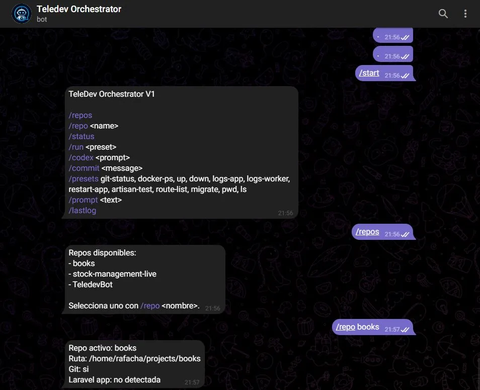Click the 'Laravel app: no detectada' line
Screen dimensions: 480x390
pyautogui.click(x=115, y=380)
